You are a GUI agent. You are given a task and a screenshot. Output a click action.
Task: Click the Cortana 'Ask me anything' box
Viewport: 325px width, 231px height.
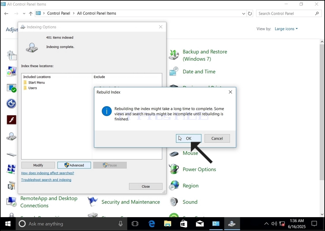pos(71,224)
